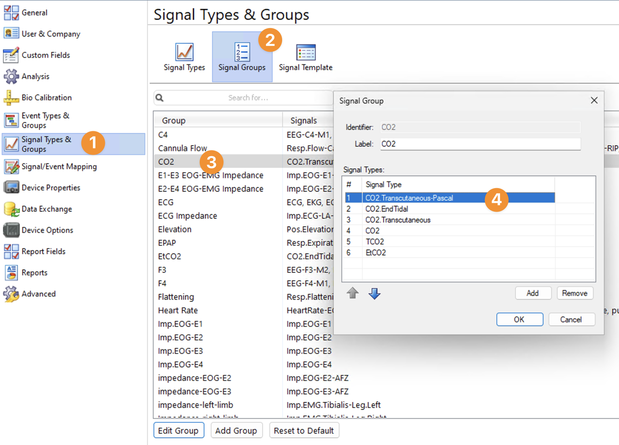Switch to the Signal Types tab label
Viewport: 619px width, 445px height.
click(184, 67)
